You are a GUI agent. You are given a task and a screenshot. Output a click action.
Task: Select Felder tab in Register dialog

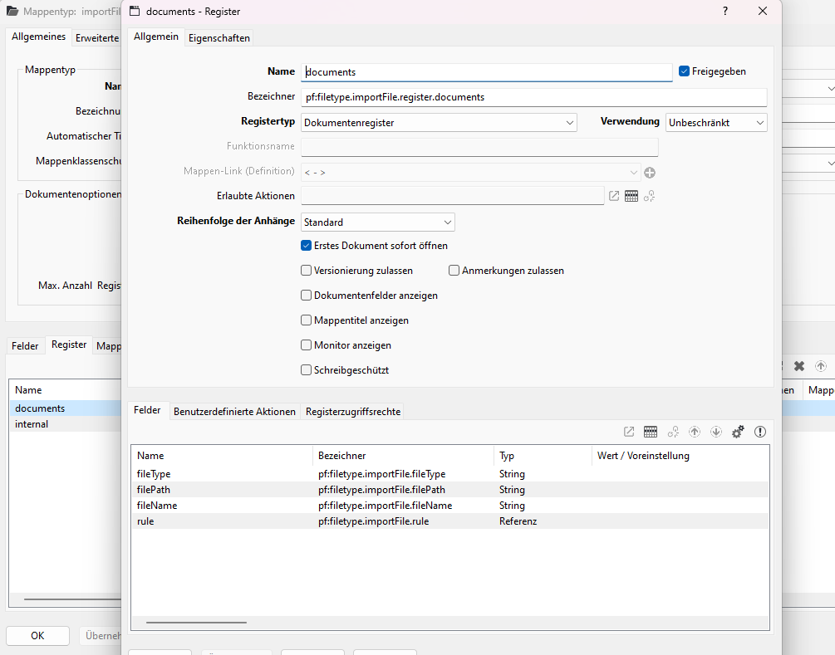pos(147,410)
